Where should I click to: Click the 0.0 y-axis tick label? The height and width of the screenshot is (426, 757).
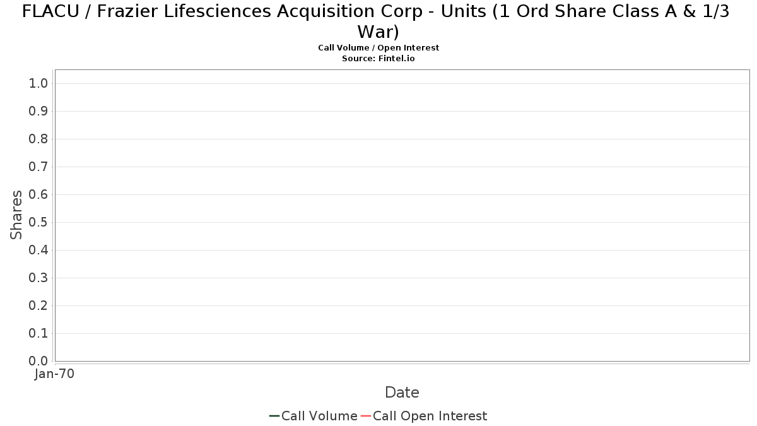coord(38,361)
